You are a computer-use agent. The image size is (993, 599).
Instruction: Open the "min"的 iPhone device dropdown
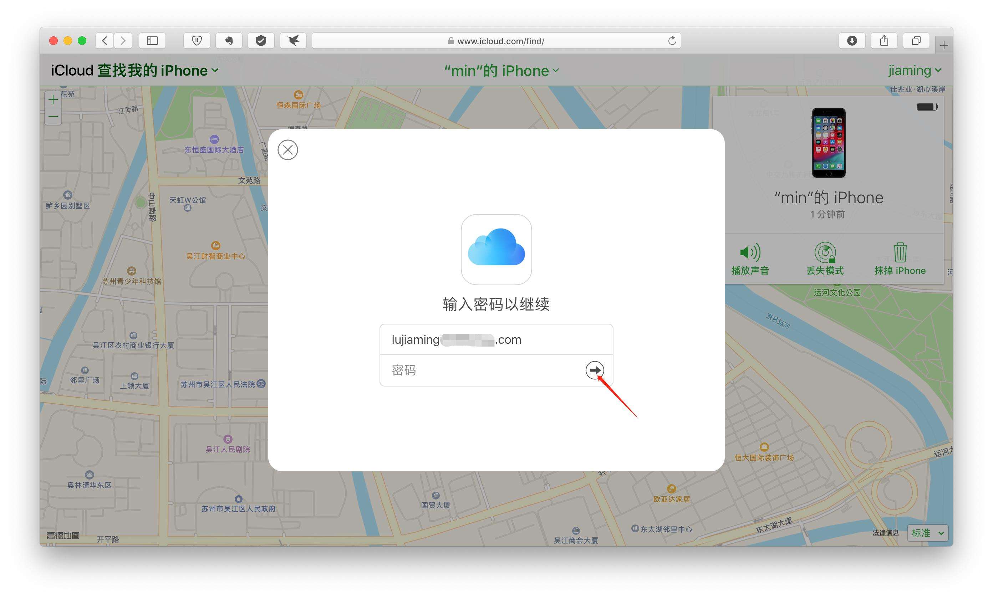(501, 71)
